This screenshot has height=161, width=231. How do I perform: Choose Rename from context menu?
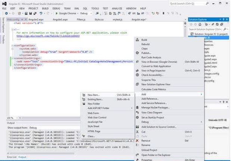[x=146, y=145]
